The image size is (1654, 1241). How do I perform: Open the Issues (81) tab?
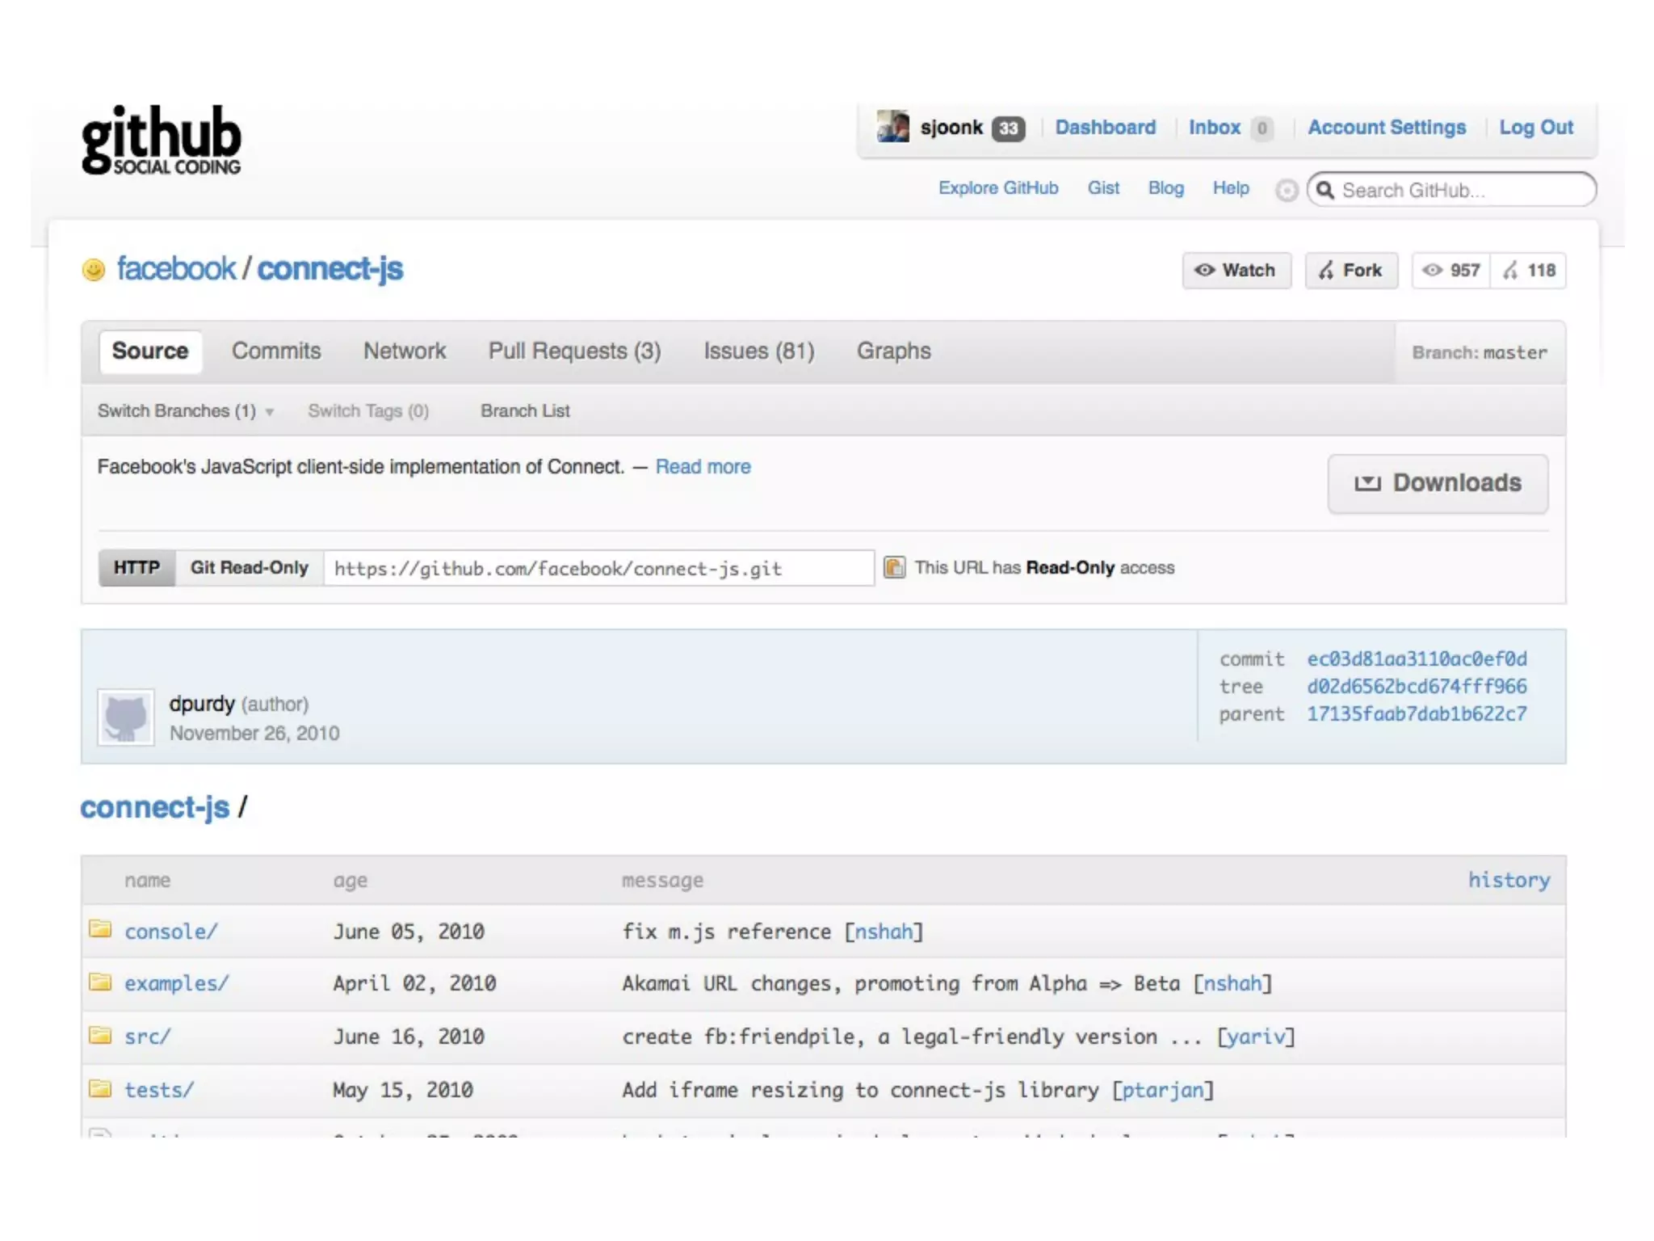758,351
